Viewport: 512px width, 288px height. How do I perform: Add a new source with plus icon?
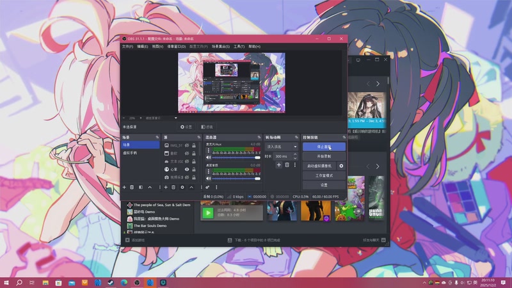[166, 188]
